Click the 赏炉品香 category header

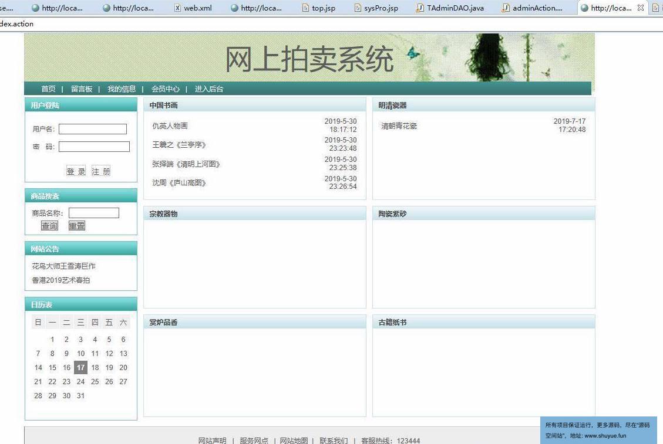tap(164, 323)
